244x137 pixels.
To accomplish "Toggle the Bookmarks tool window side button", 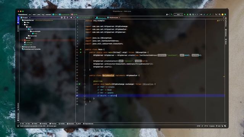I will [x=18, y=117].
